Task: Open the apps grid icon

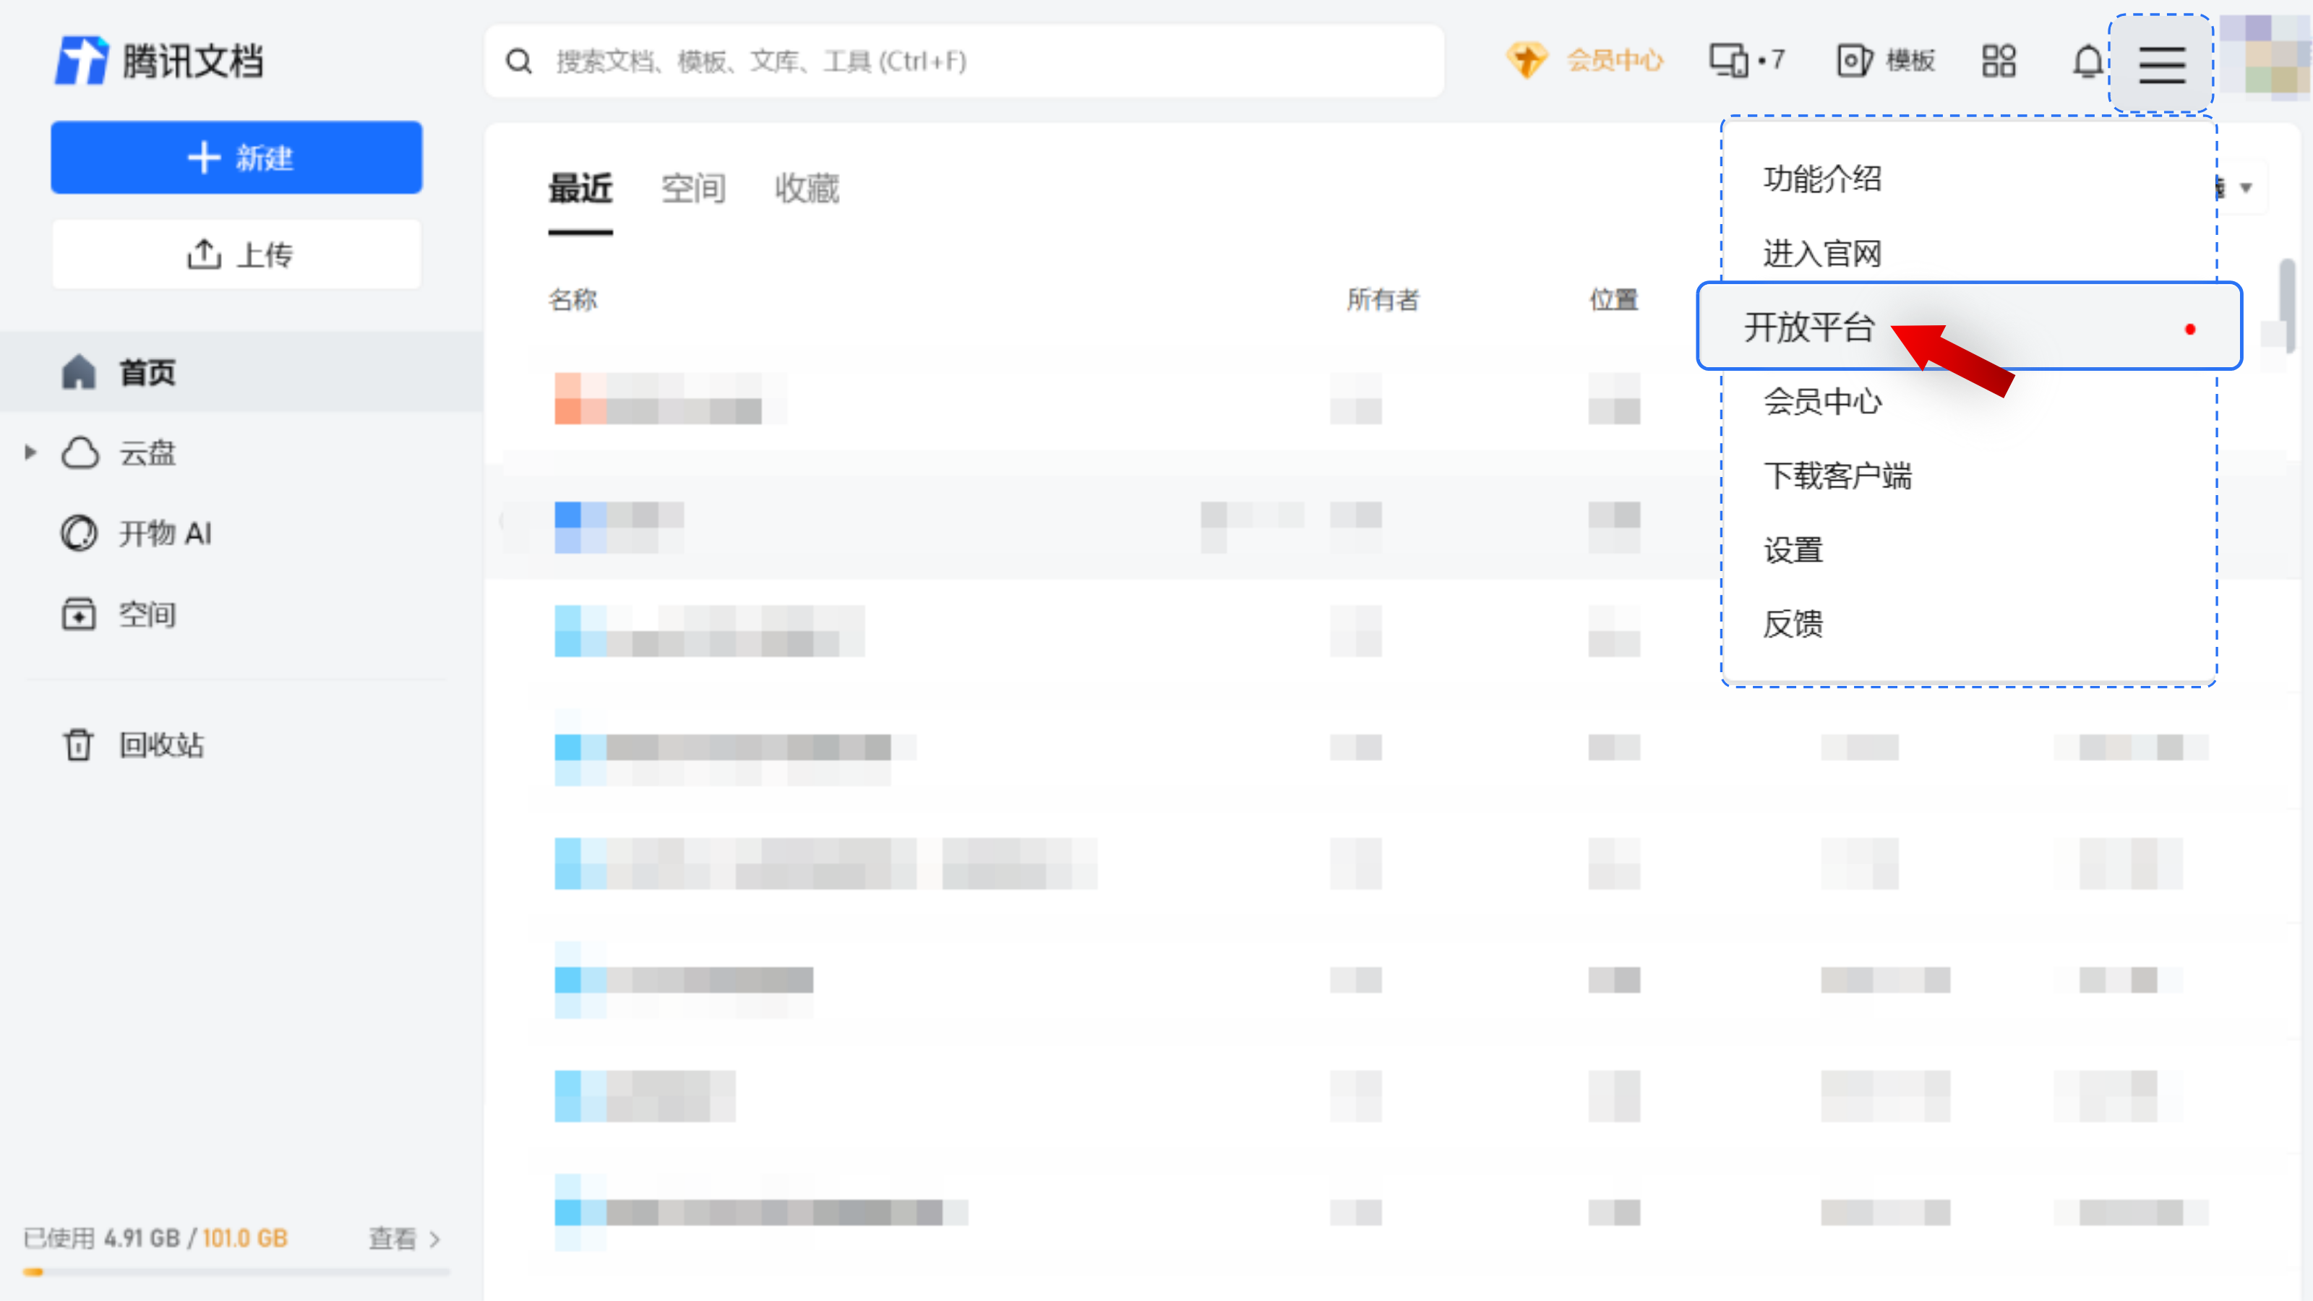Action: click(1999, 62)
